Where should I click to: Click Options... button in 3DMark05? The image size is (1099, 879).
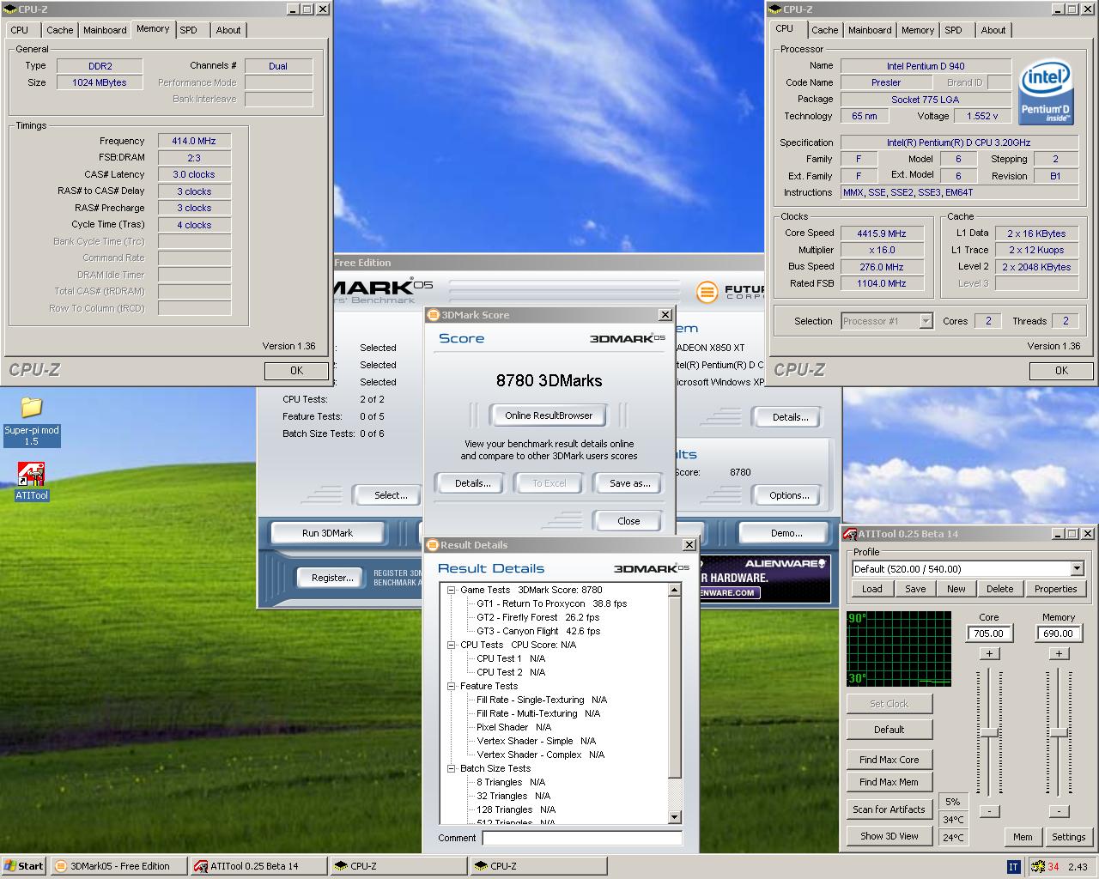point(789,495)
